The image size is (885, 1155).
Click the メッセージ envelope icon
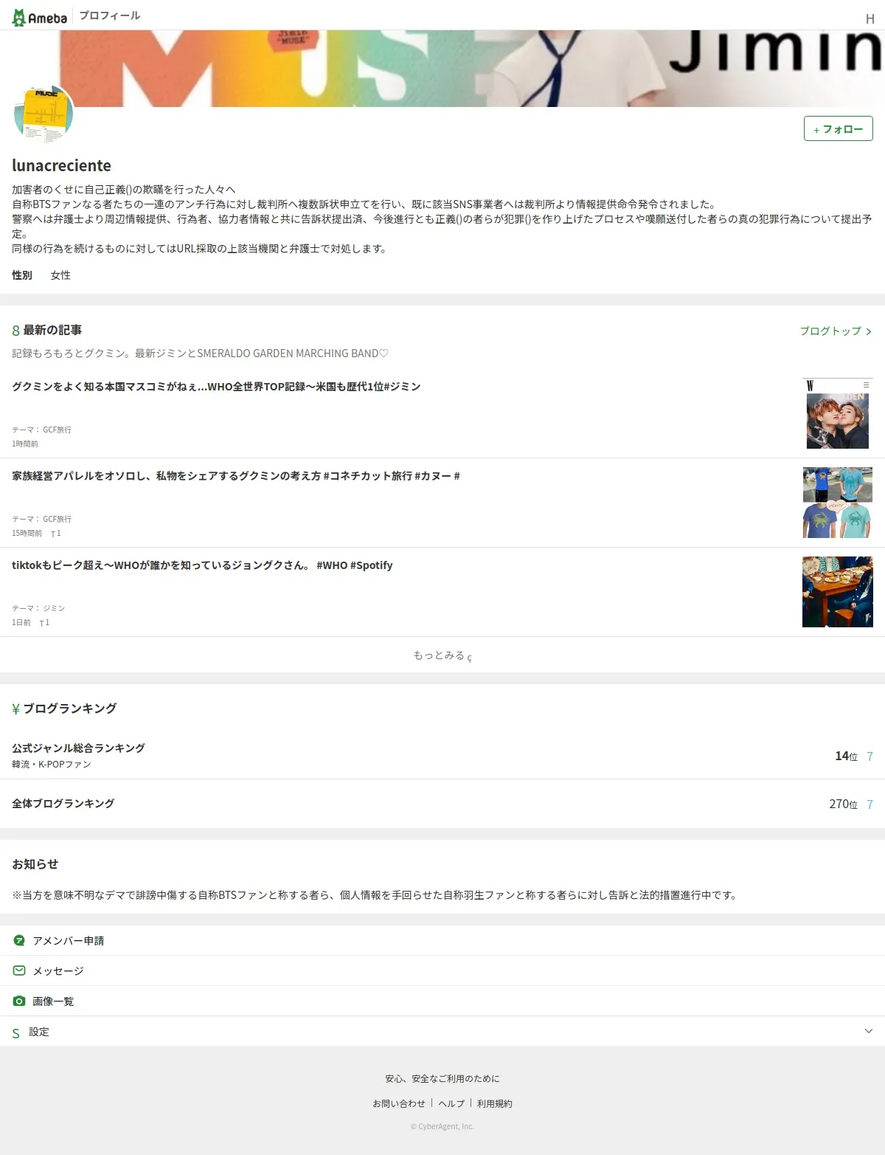tap(19, 971)
